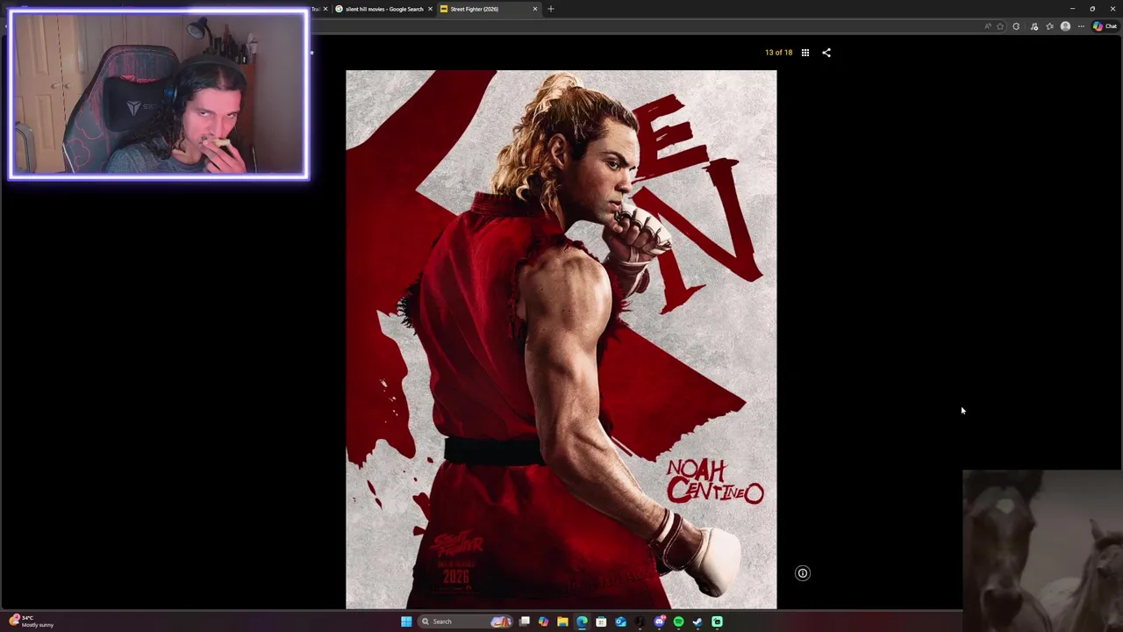Open Spotify from the taskbar
Image resolution: width=1123 pixels, height=632 pixels.
pyautogui.click(x=678, y=621)
